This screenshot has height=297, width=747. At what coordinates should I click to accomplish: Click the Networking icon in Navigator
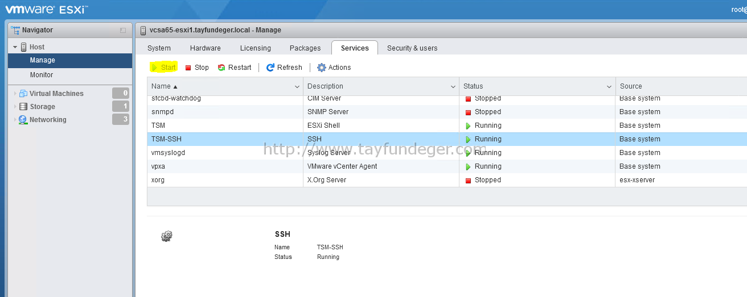click(x=23, y=120)
